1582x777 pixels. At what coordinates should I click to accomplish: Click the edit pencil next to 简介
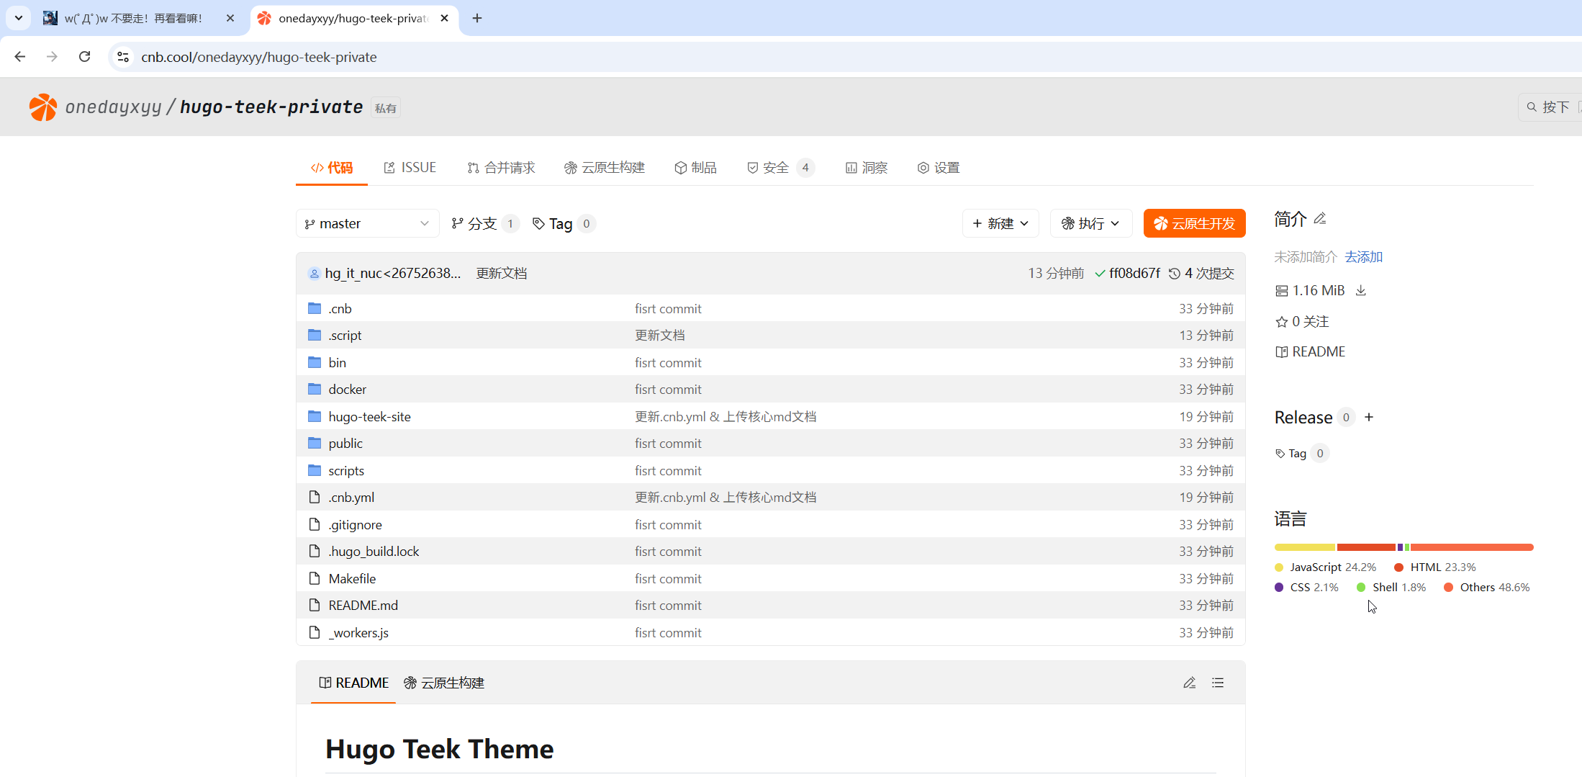1320,218
